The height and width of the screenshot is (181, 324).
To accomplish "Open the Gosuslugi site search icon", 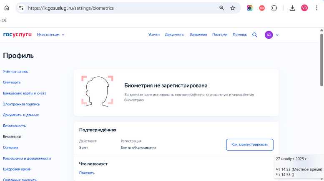I will pos(254,35).
